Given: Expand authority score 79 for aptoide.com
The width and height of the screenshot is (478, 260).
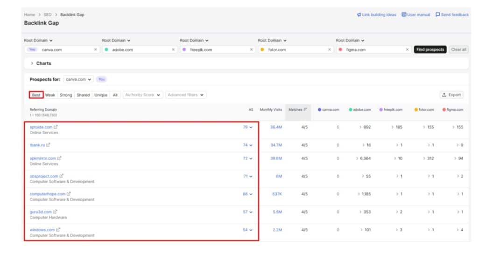Looking at the screenshot, I should point(247,127).
